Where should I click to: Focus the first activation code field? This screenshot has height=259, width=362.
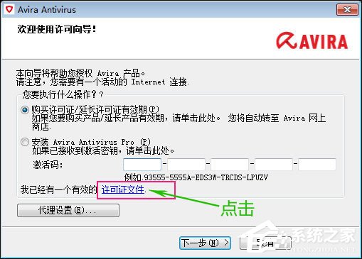pyautogui.click(x=142, y=165)
